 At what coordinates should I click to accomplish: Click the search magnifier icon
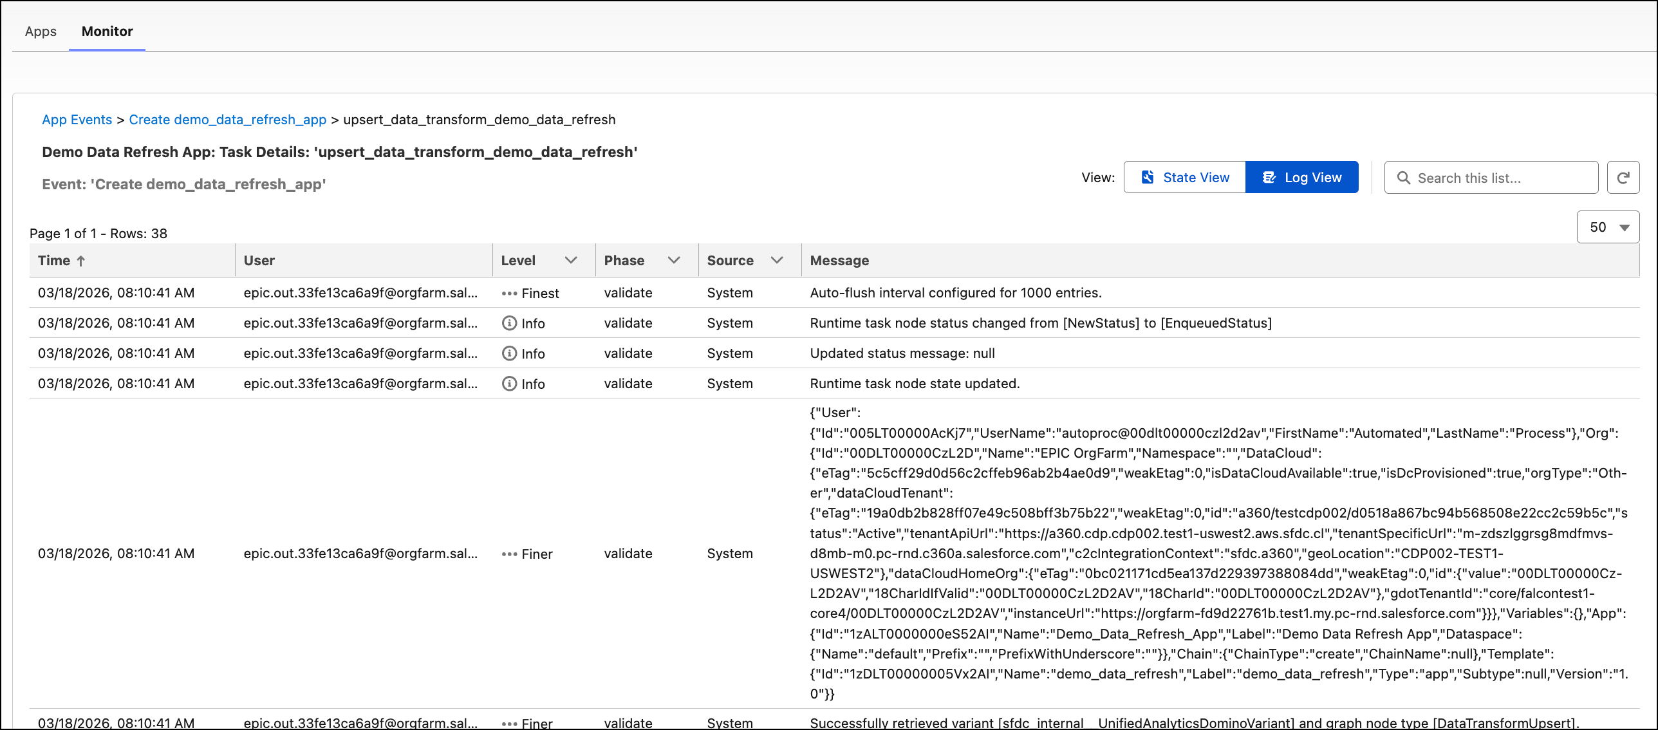[x=1403, y=178]
